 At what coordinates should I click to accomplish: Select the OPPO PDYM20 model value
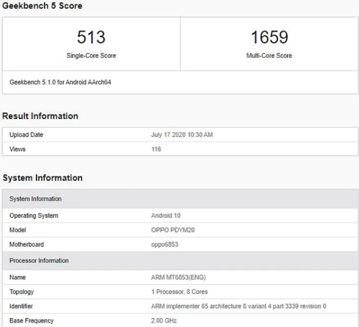(x=173, y=230)
